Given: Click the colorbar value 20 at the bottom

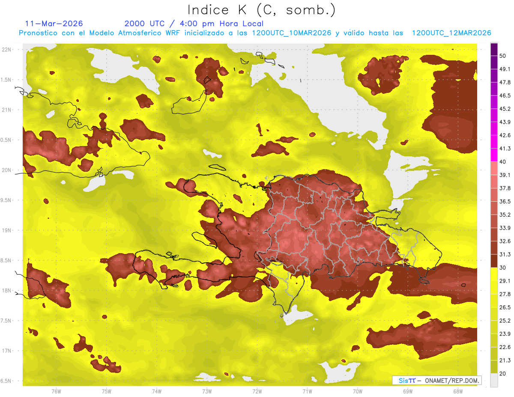Looking at the screenshot, I should click(x=502, y=374).
